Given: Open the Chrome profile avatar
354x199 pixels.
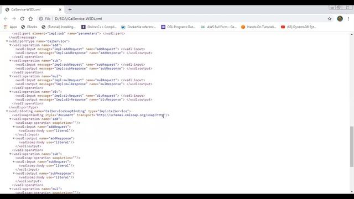Looking at the screenshot, I should pyautogui.click(x=340, y=19).
